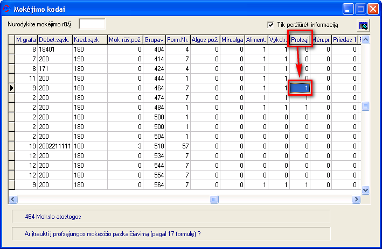Click the horizontal scrollbar thumb
The width and height of the screenshot is (382, 249).
(214, 200)
